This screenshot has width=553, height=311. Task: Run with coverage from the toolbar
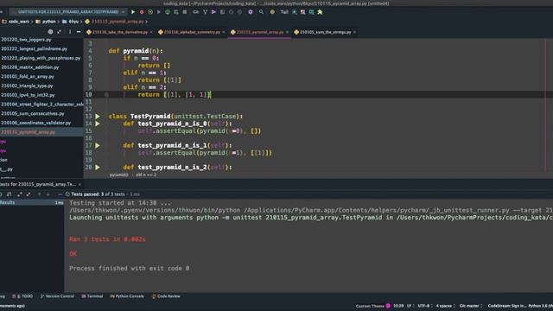150,12
